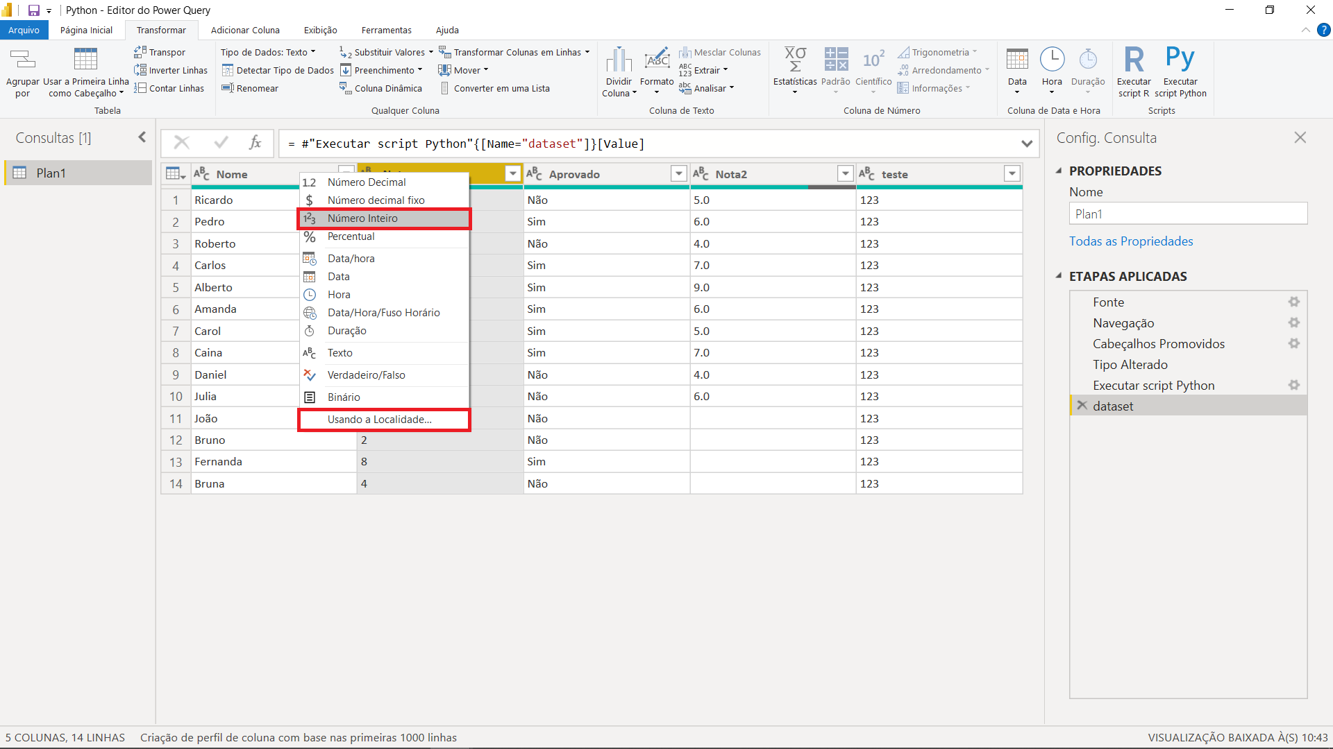Click the query Nome input field
Viewport: 1333px width, 749px height.
click(1187, 214)
